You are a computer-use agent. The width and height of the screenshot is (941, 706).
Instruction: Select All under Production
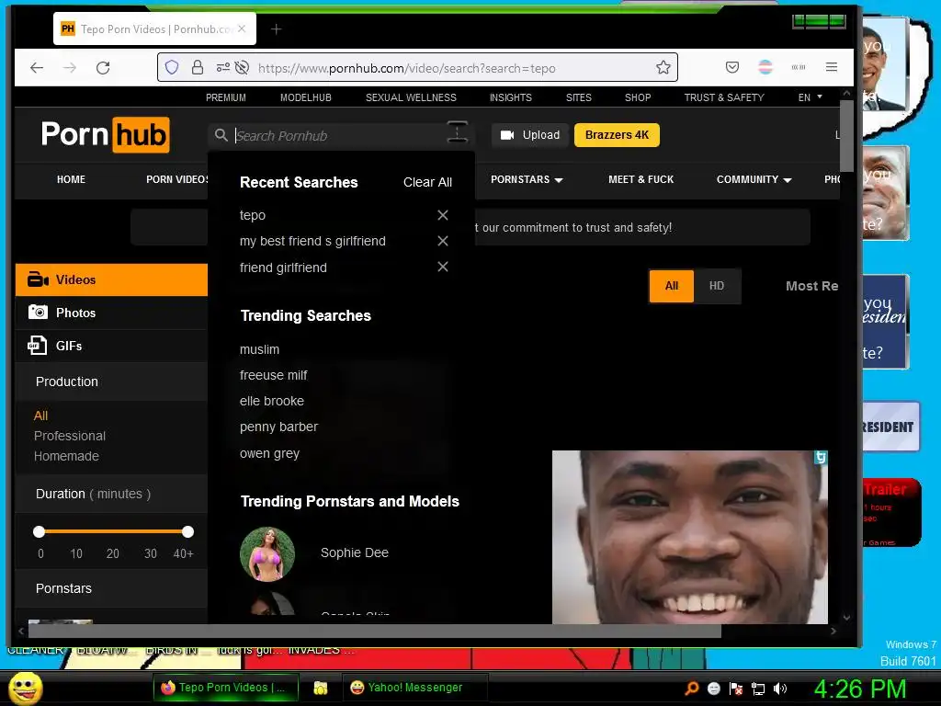(40, 416)
